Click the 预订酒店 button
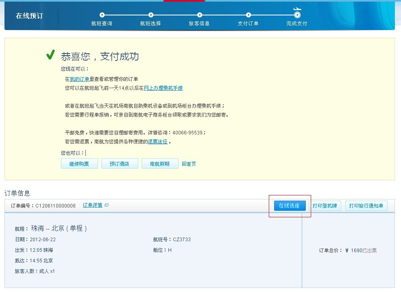Screen dimensions: 401x292 coord(119,164)
